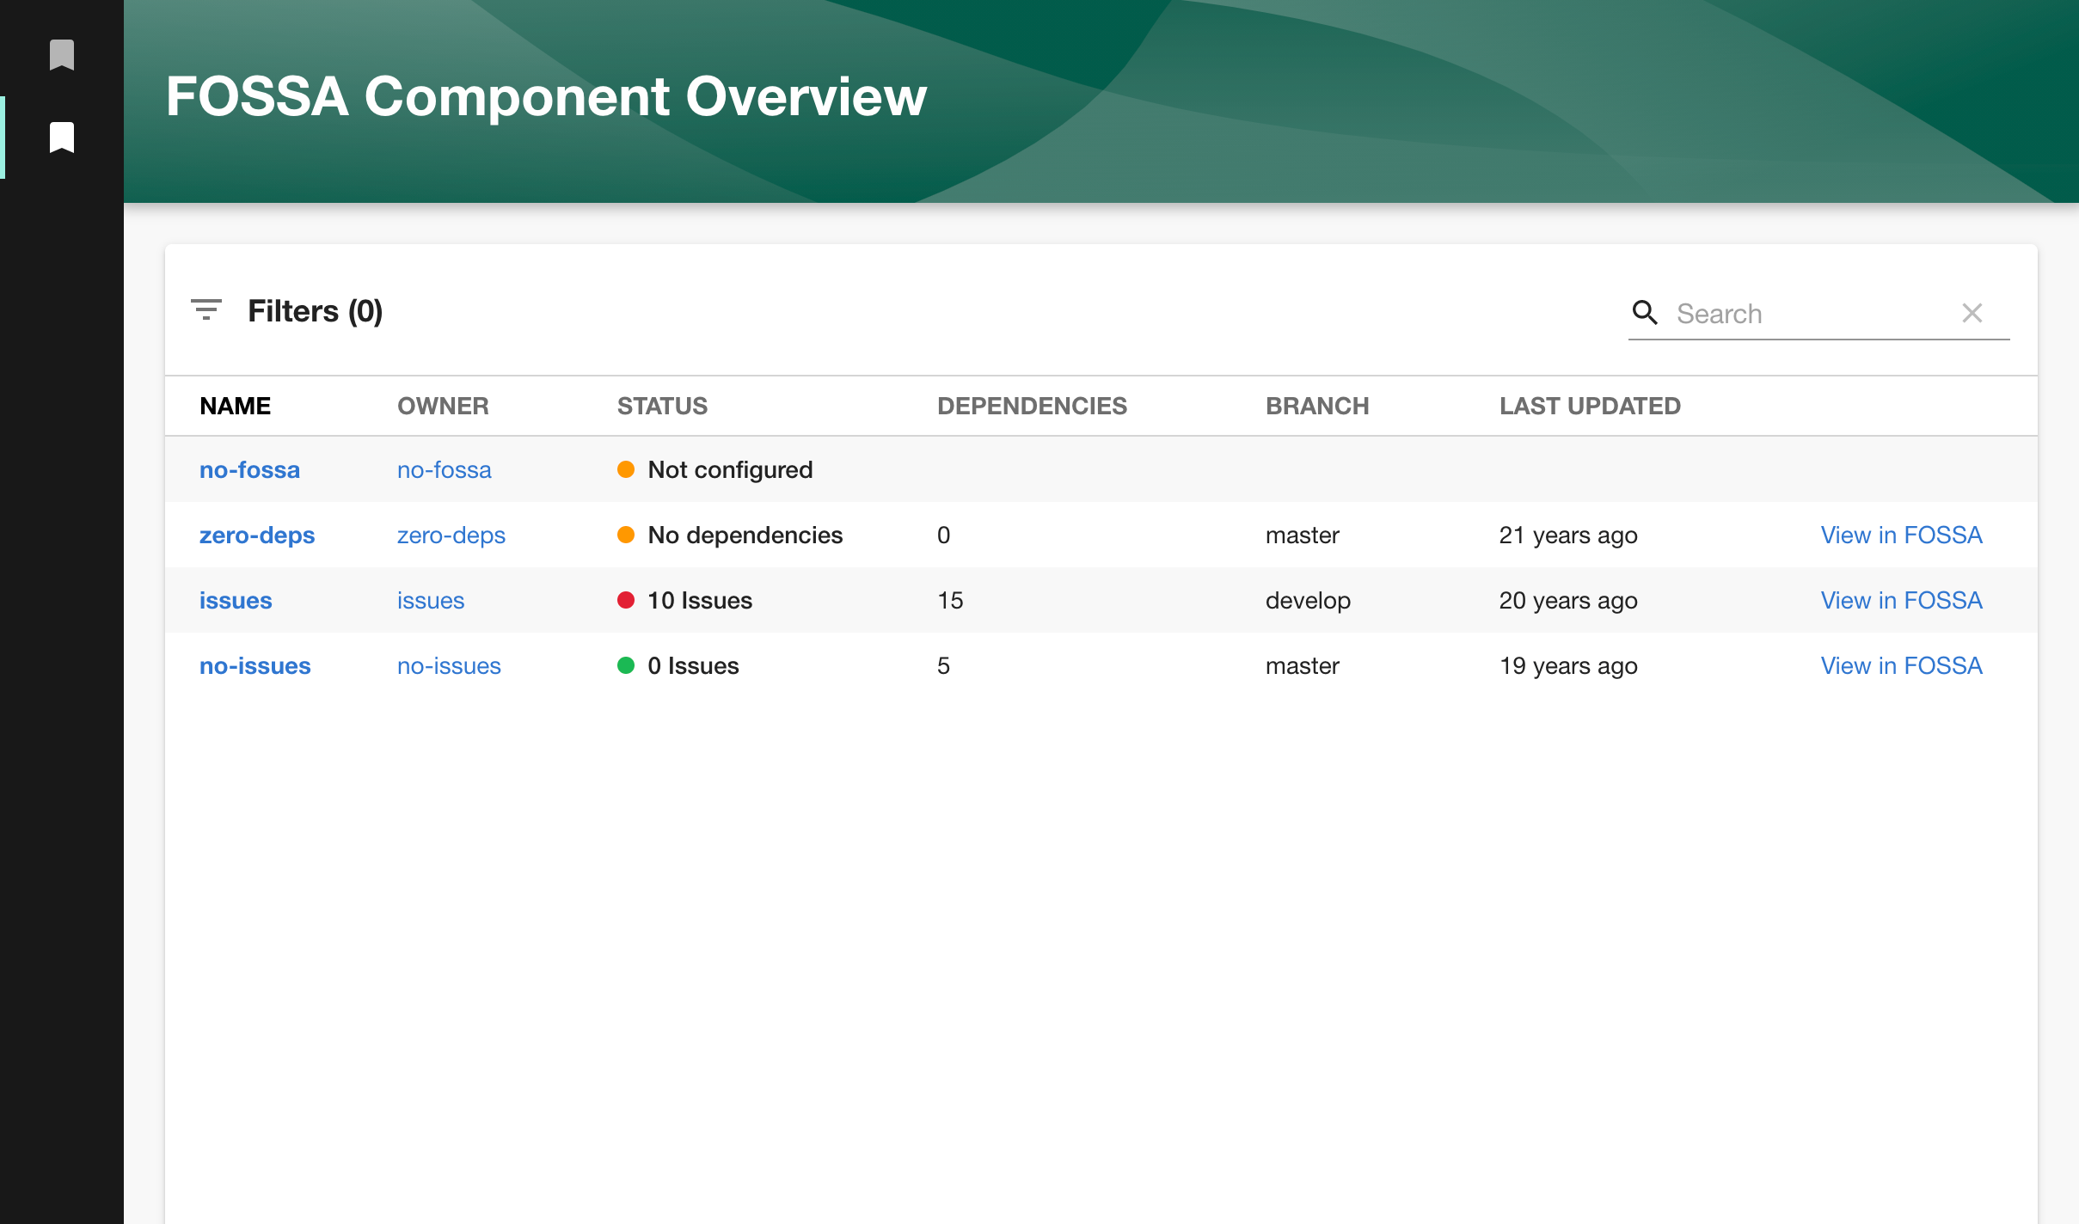This screenshot has width=2079, height=1224.
Task: Open the no-fossa component name link
Action: [249, 470]
